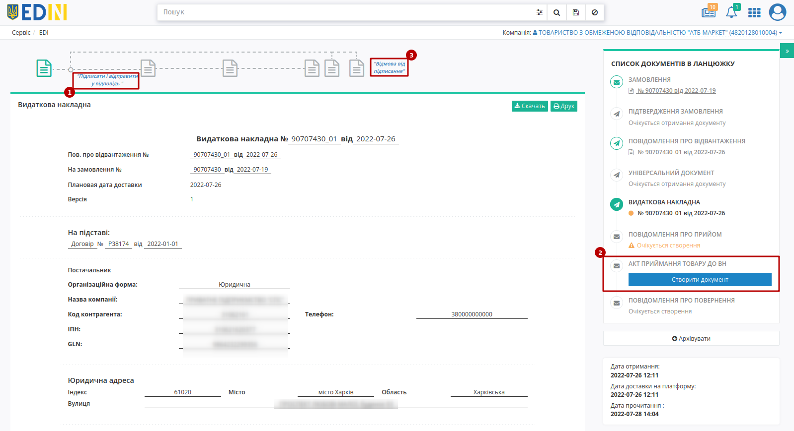Open the apps grid menu

coord(754,12)
